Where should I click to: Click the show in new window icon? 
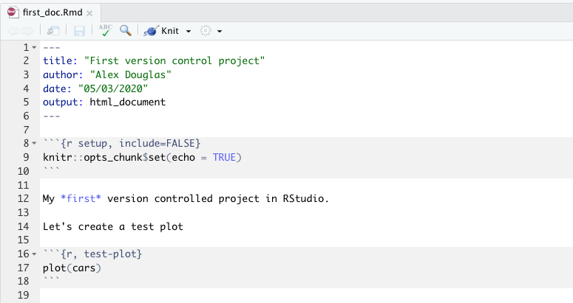(x=53, y=31)
